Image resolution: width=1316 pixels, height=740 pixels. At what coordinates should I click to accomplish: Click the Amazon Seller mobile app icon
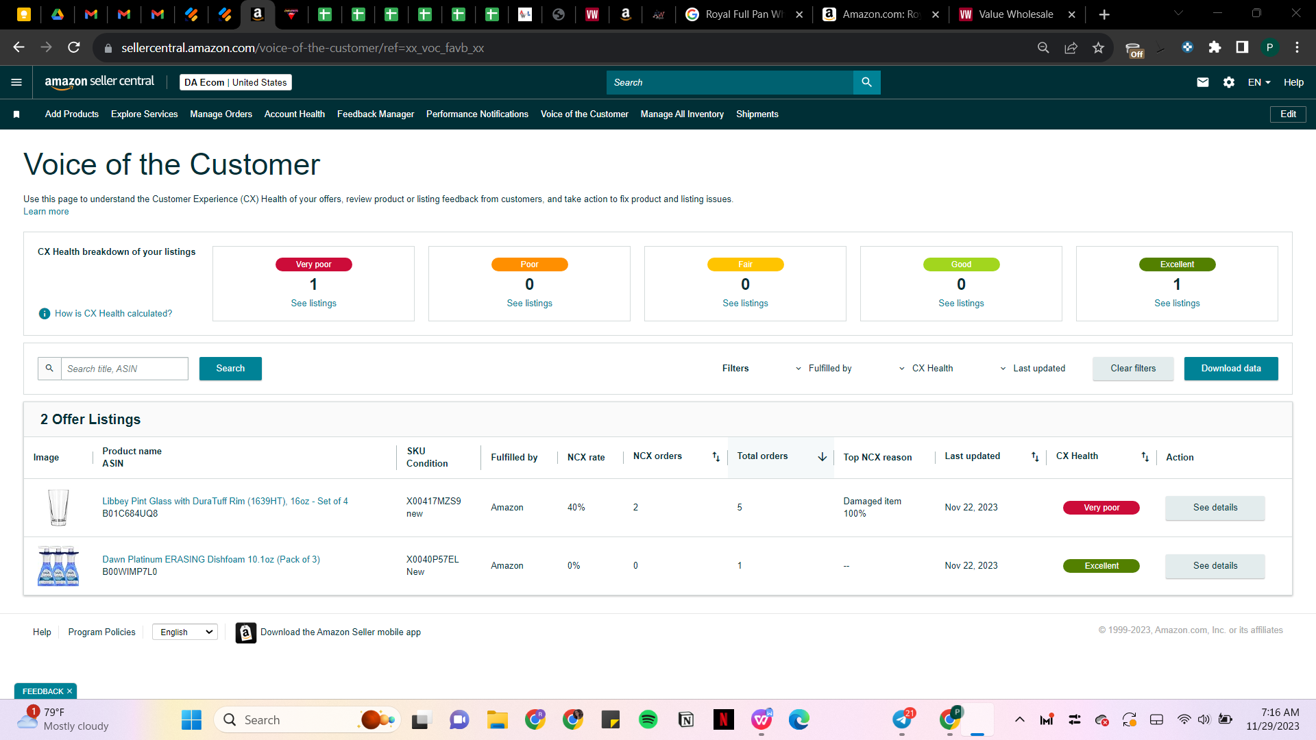pyautogui.click(x=245, y=632)
